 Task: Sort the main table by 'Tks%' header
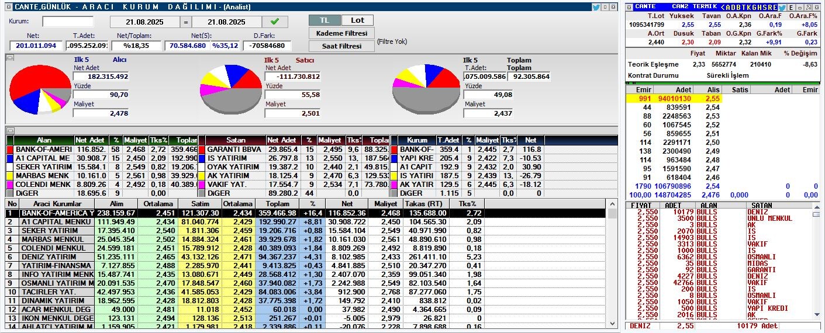coord(466,204)
